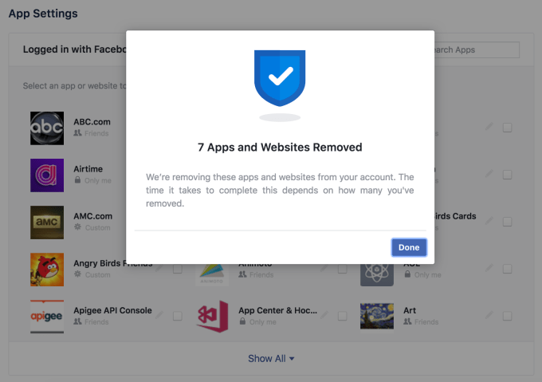Open the Apigee API Console app link
The height and width of the screenshot is (382, 542).
[112, 310]
